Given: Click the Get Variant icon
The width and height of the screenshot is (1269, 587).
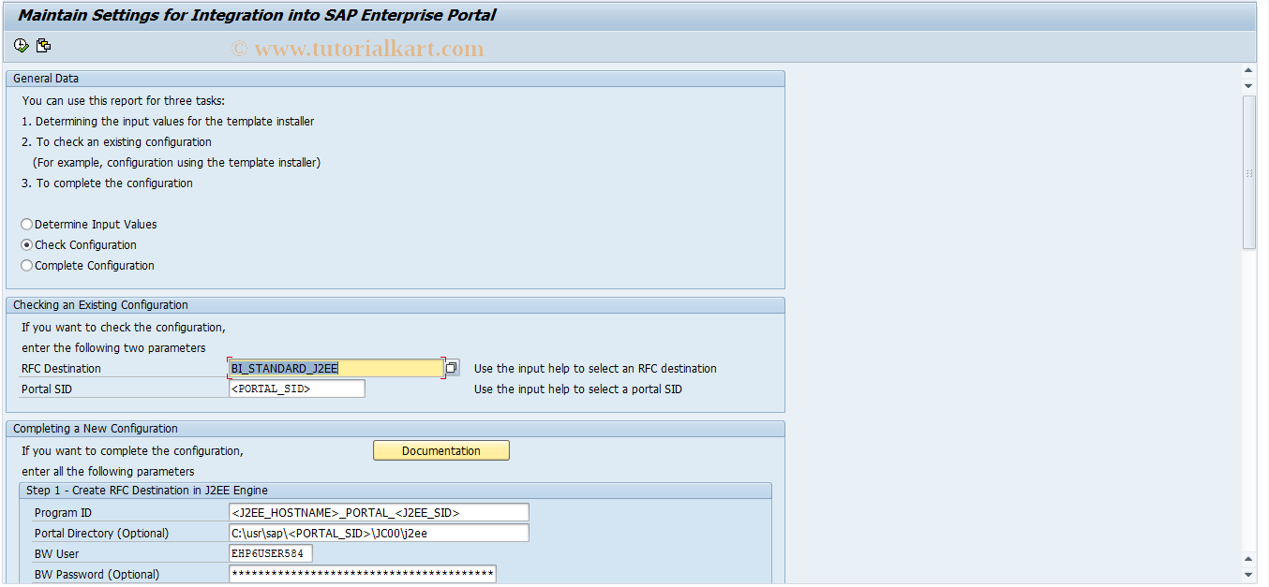Looking at the screenshot, I should coord(43,45).
